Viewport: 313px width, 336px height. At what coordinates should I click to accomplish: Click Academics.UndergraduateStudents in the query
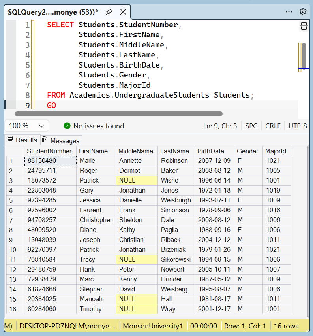pyautogui.click(x=139, y=95)
